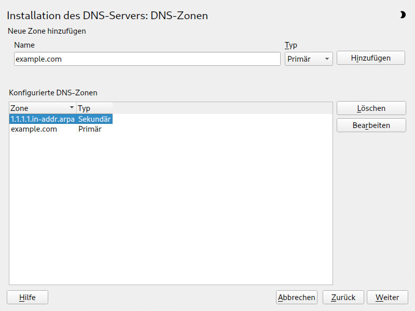Click the empty area of the zones list

click(171, 207)
